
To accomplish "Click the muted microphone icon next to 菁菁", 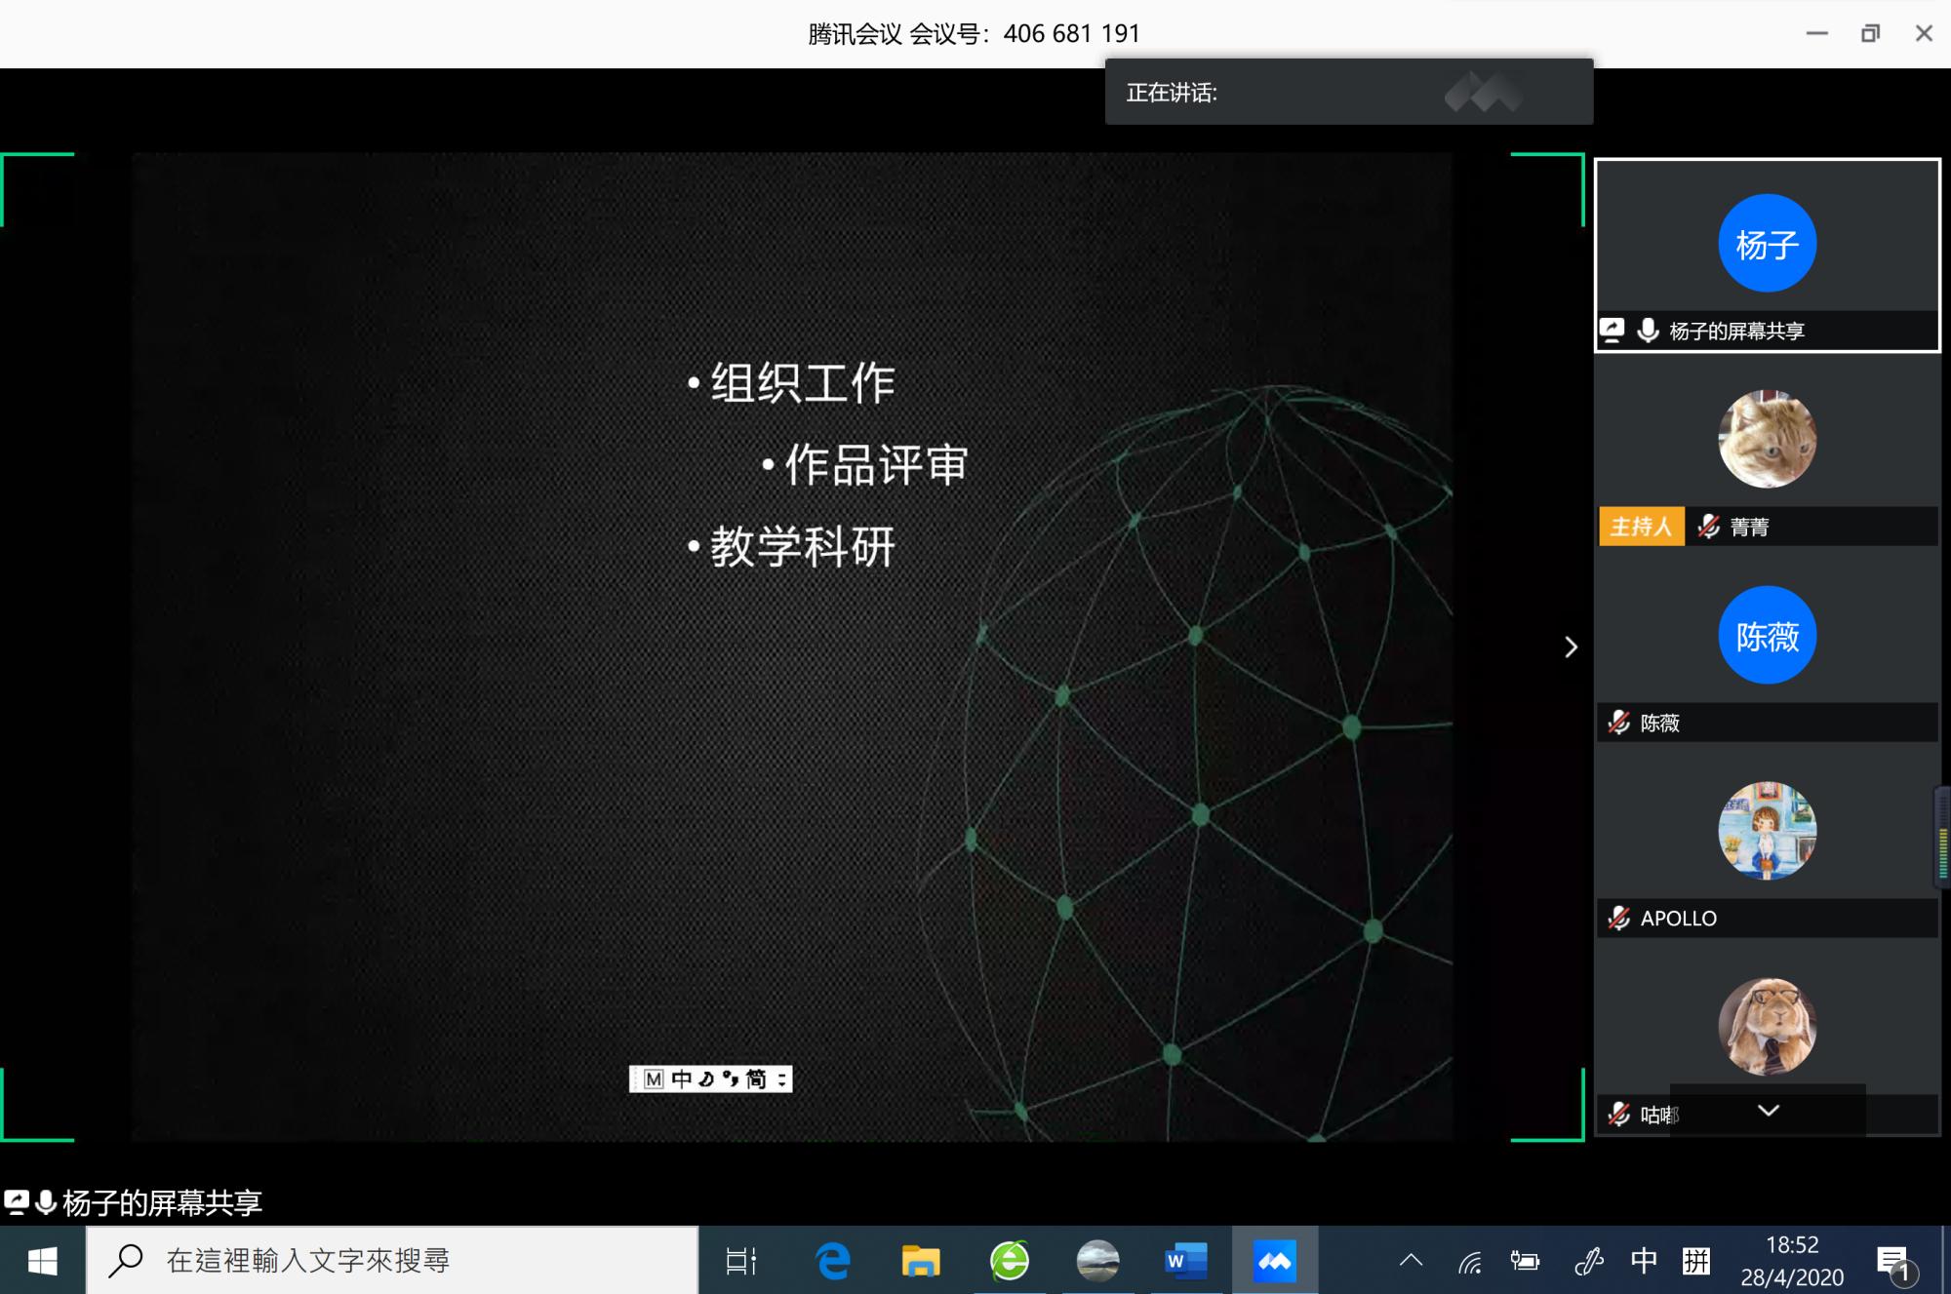I will [1708, 527].
